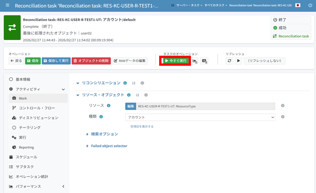Open コントロール・フロー menu item
316x193 pixels.
tap(37, 108)
